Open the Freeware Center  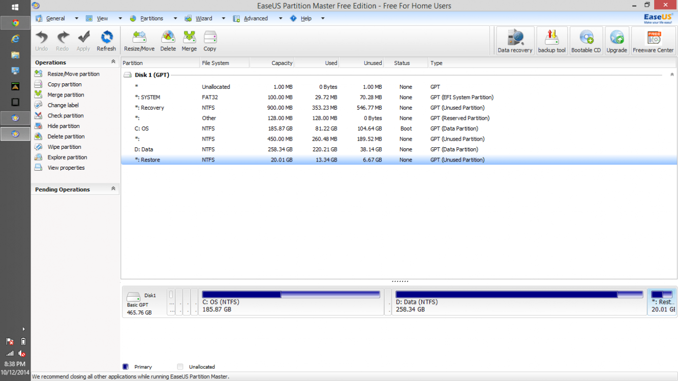pyautogui.click(x=653, y=41)
